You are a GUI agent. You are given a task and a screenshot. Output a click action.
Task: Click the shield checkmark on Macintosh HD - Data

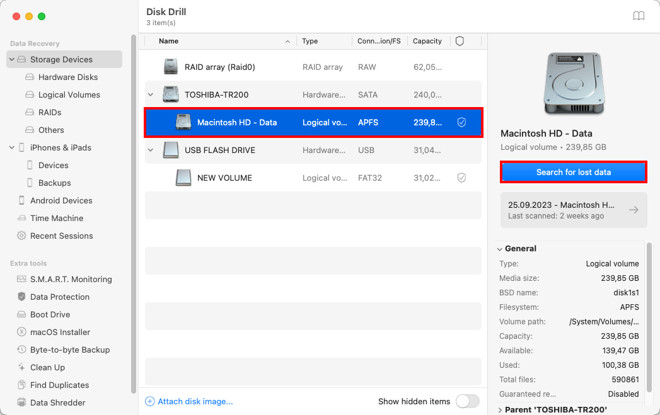[461, 122]
